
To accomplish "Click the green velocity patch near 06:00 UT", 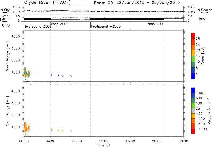I will (x=63, y=131).
